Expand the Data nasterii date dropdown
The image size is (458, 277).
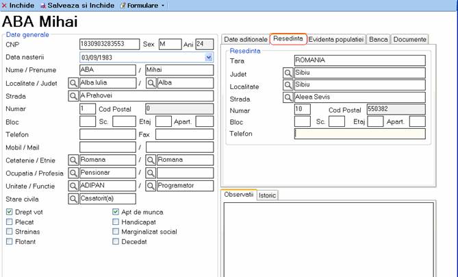[208, 58]
